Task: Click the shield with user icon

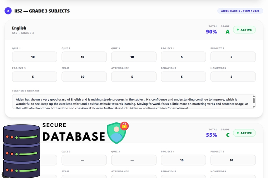Action: (x=116, y=133)
